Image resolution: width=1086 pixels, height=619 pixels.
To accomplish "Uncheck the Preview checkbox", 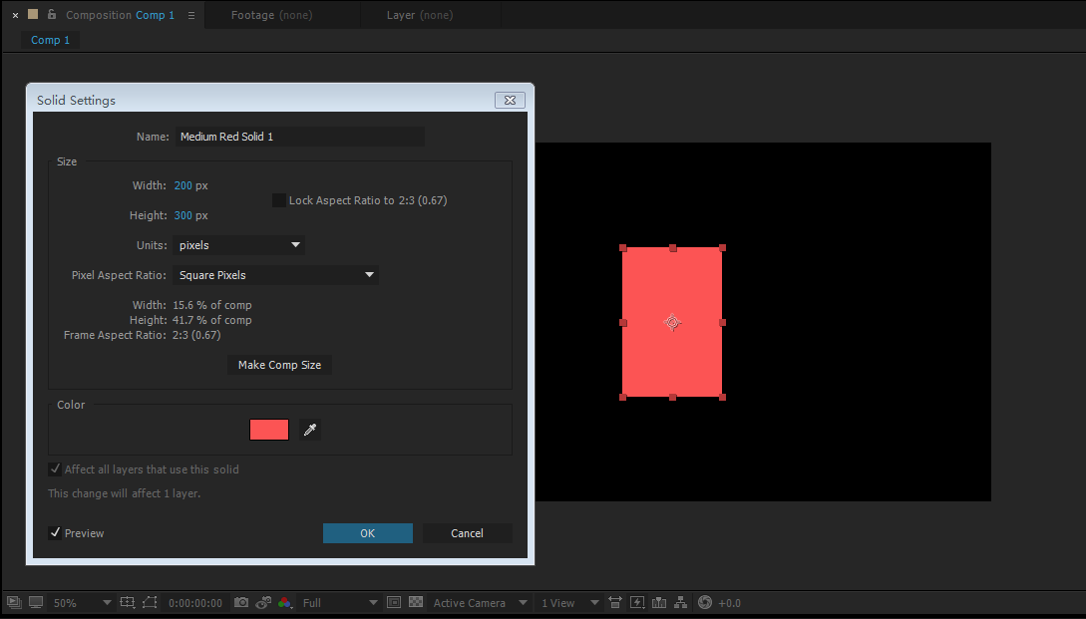I will [55, 533].
